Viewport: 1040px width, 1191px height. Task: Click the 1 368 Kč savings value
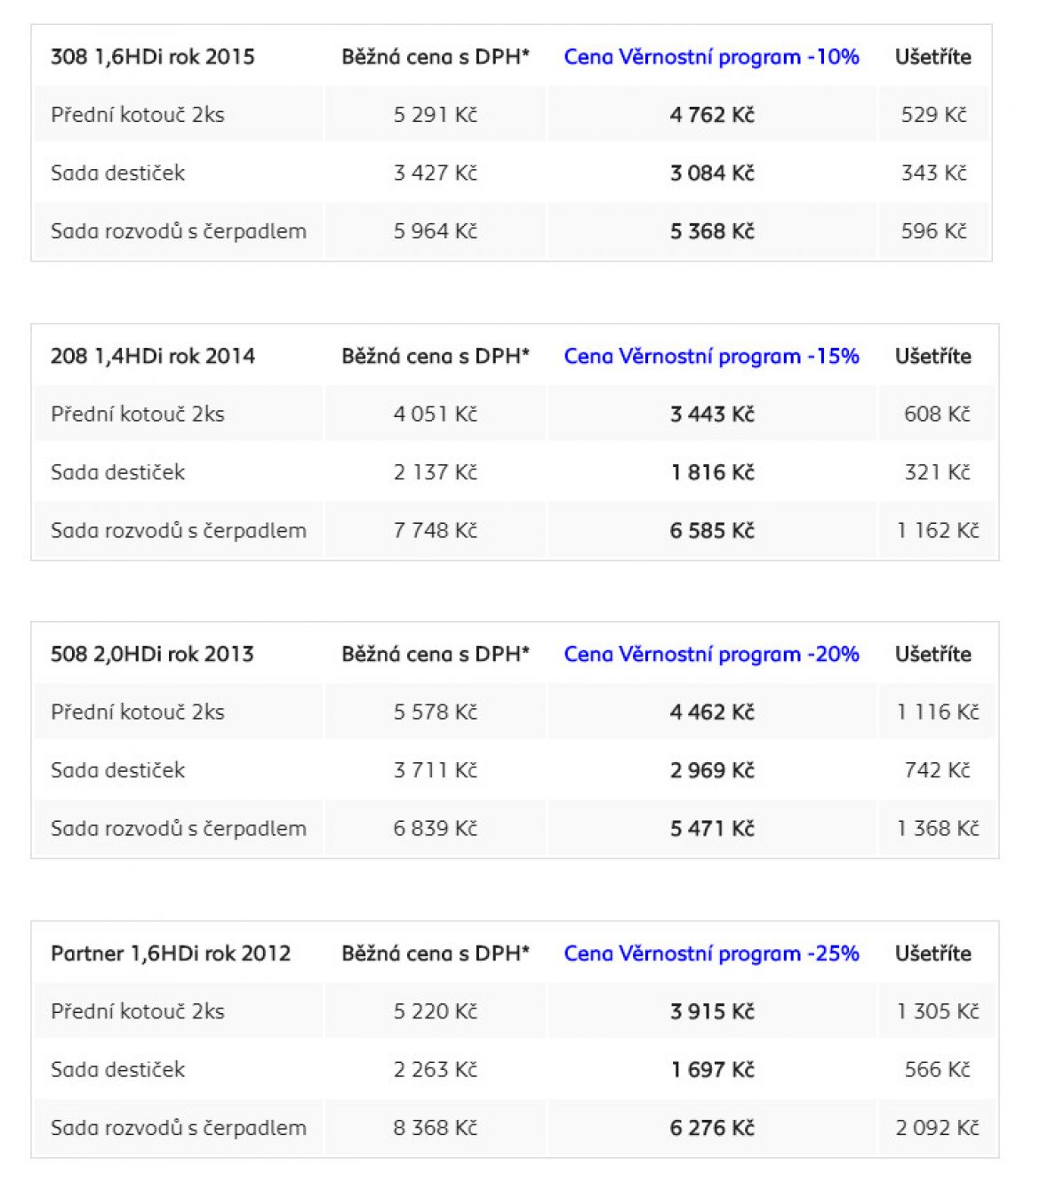pos(938,829)
